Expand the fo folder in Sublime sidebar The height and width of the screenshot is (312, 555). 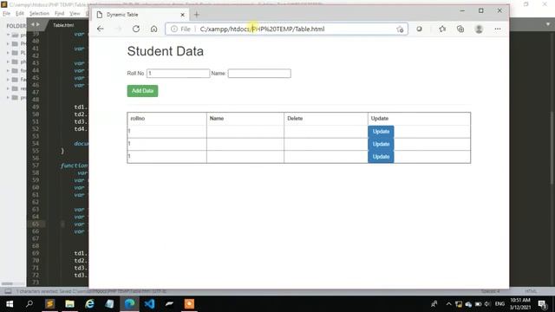pyautogui.click(x=8, y=71)
